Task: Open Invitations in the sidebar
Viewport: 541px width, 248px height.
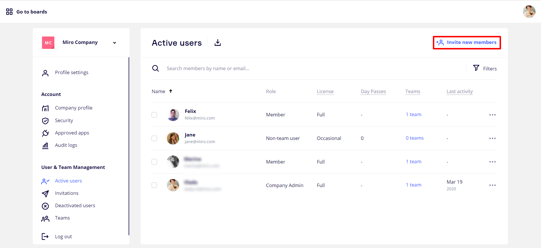Action: pos(67,193)
